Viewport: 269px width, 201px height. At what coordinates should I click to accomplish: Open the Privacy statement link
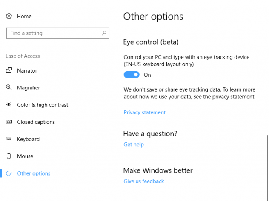click(144, 112)
